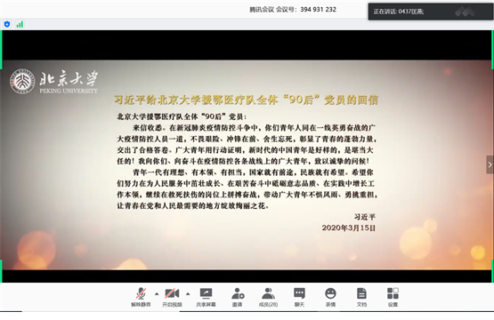Viewport: 494px width, 320px height.
Task: Click the speaking audio level indicator
Action: [x=465, y=12]
